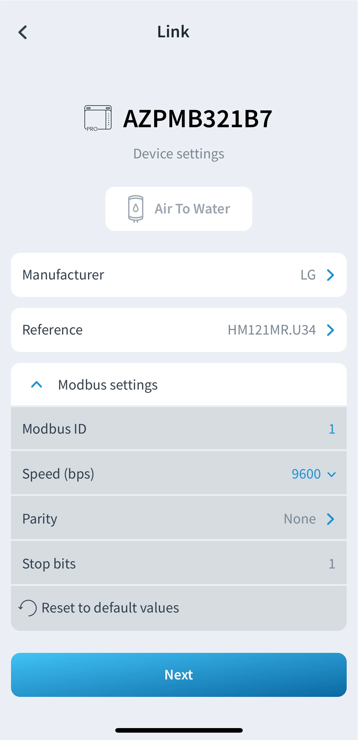This screenshot has width=358, height=740.
Task: Tap the water heater icon
Action: pos(136,209)
